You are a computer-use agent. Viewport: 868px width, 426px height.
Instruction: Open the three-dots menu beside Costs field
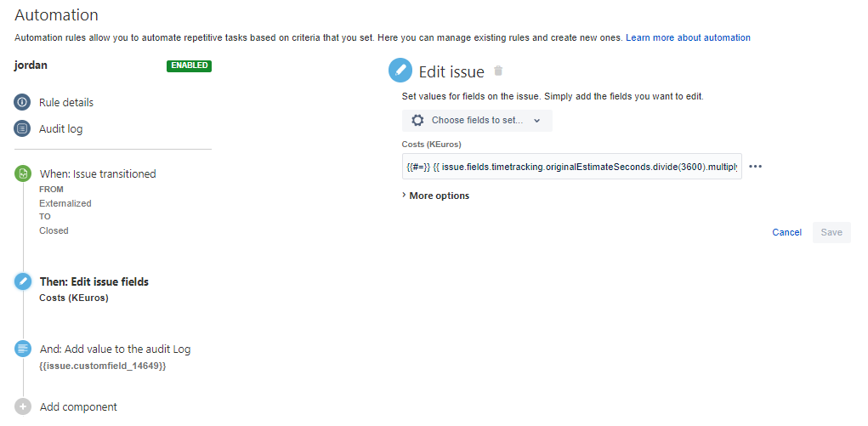click(755, 166)
